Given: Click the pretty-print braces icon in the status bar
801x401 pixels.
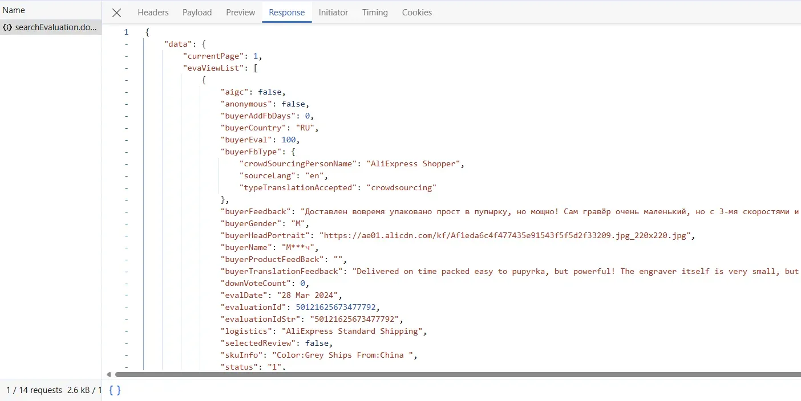Looking at the screenshot, I should tap(114, 390).
